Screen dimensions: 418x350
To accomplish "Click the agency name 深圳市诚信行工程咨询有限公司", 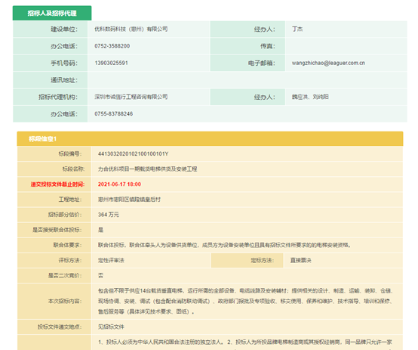I will coord(131,97).
